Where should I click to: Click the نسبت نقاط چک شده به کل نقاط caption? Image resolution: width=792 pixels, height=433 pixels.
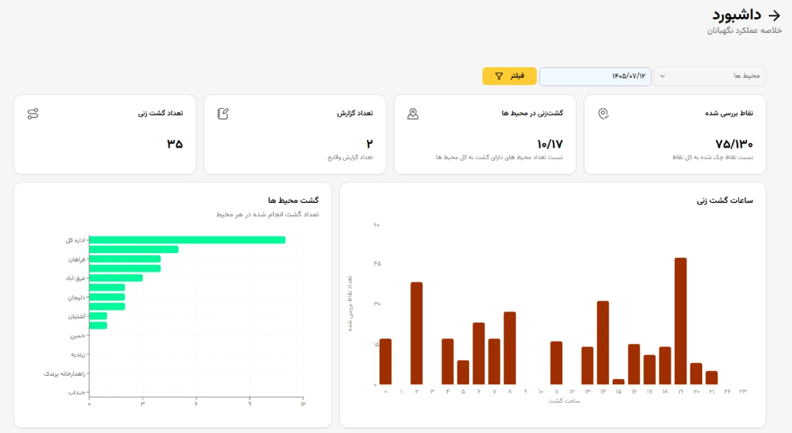tap(713, 158)
